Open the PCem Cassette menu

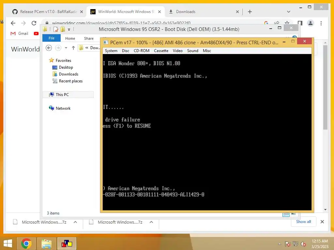point(161,50)
